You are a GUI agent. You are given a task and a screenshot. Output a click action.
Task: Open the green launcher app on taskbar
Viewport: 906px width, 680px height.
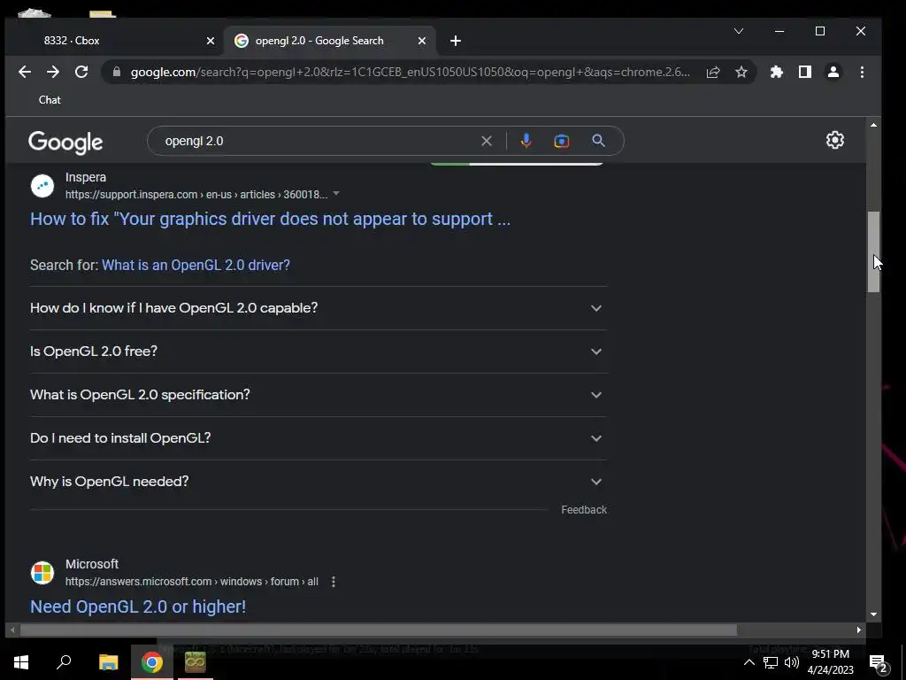[x=196, y=662]
